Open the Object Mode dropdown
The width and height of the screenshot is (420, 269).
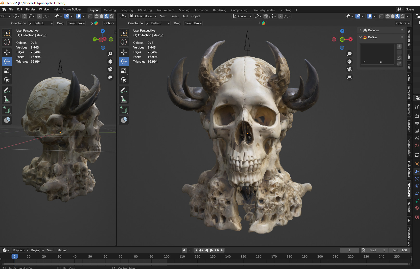point(143,16)
